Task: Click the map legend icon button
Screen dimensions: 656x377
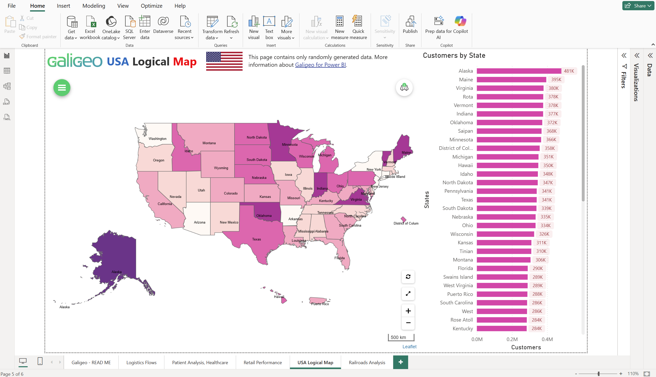Action: tap(404, 88)
